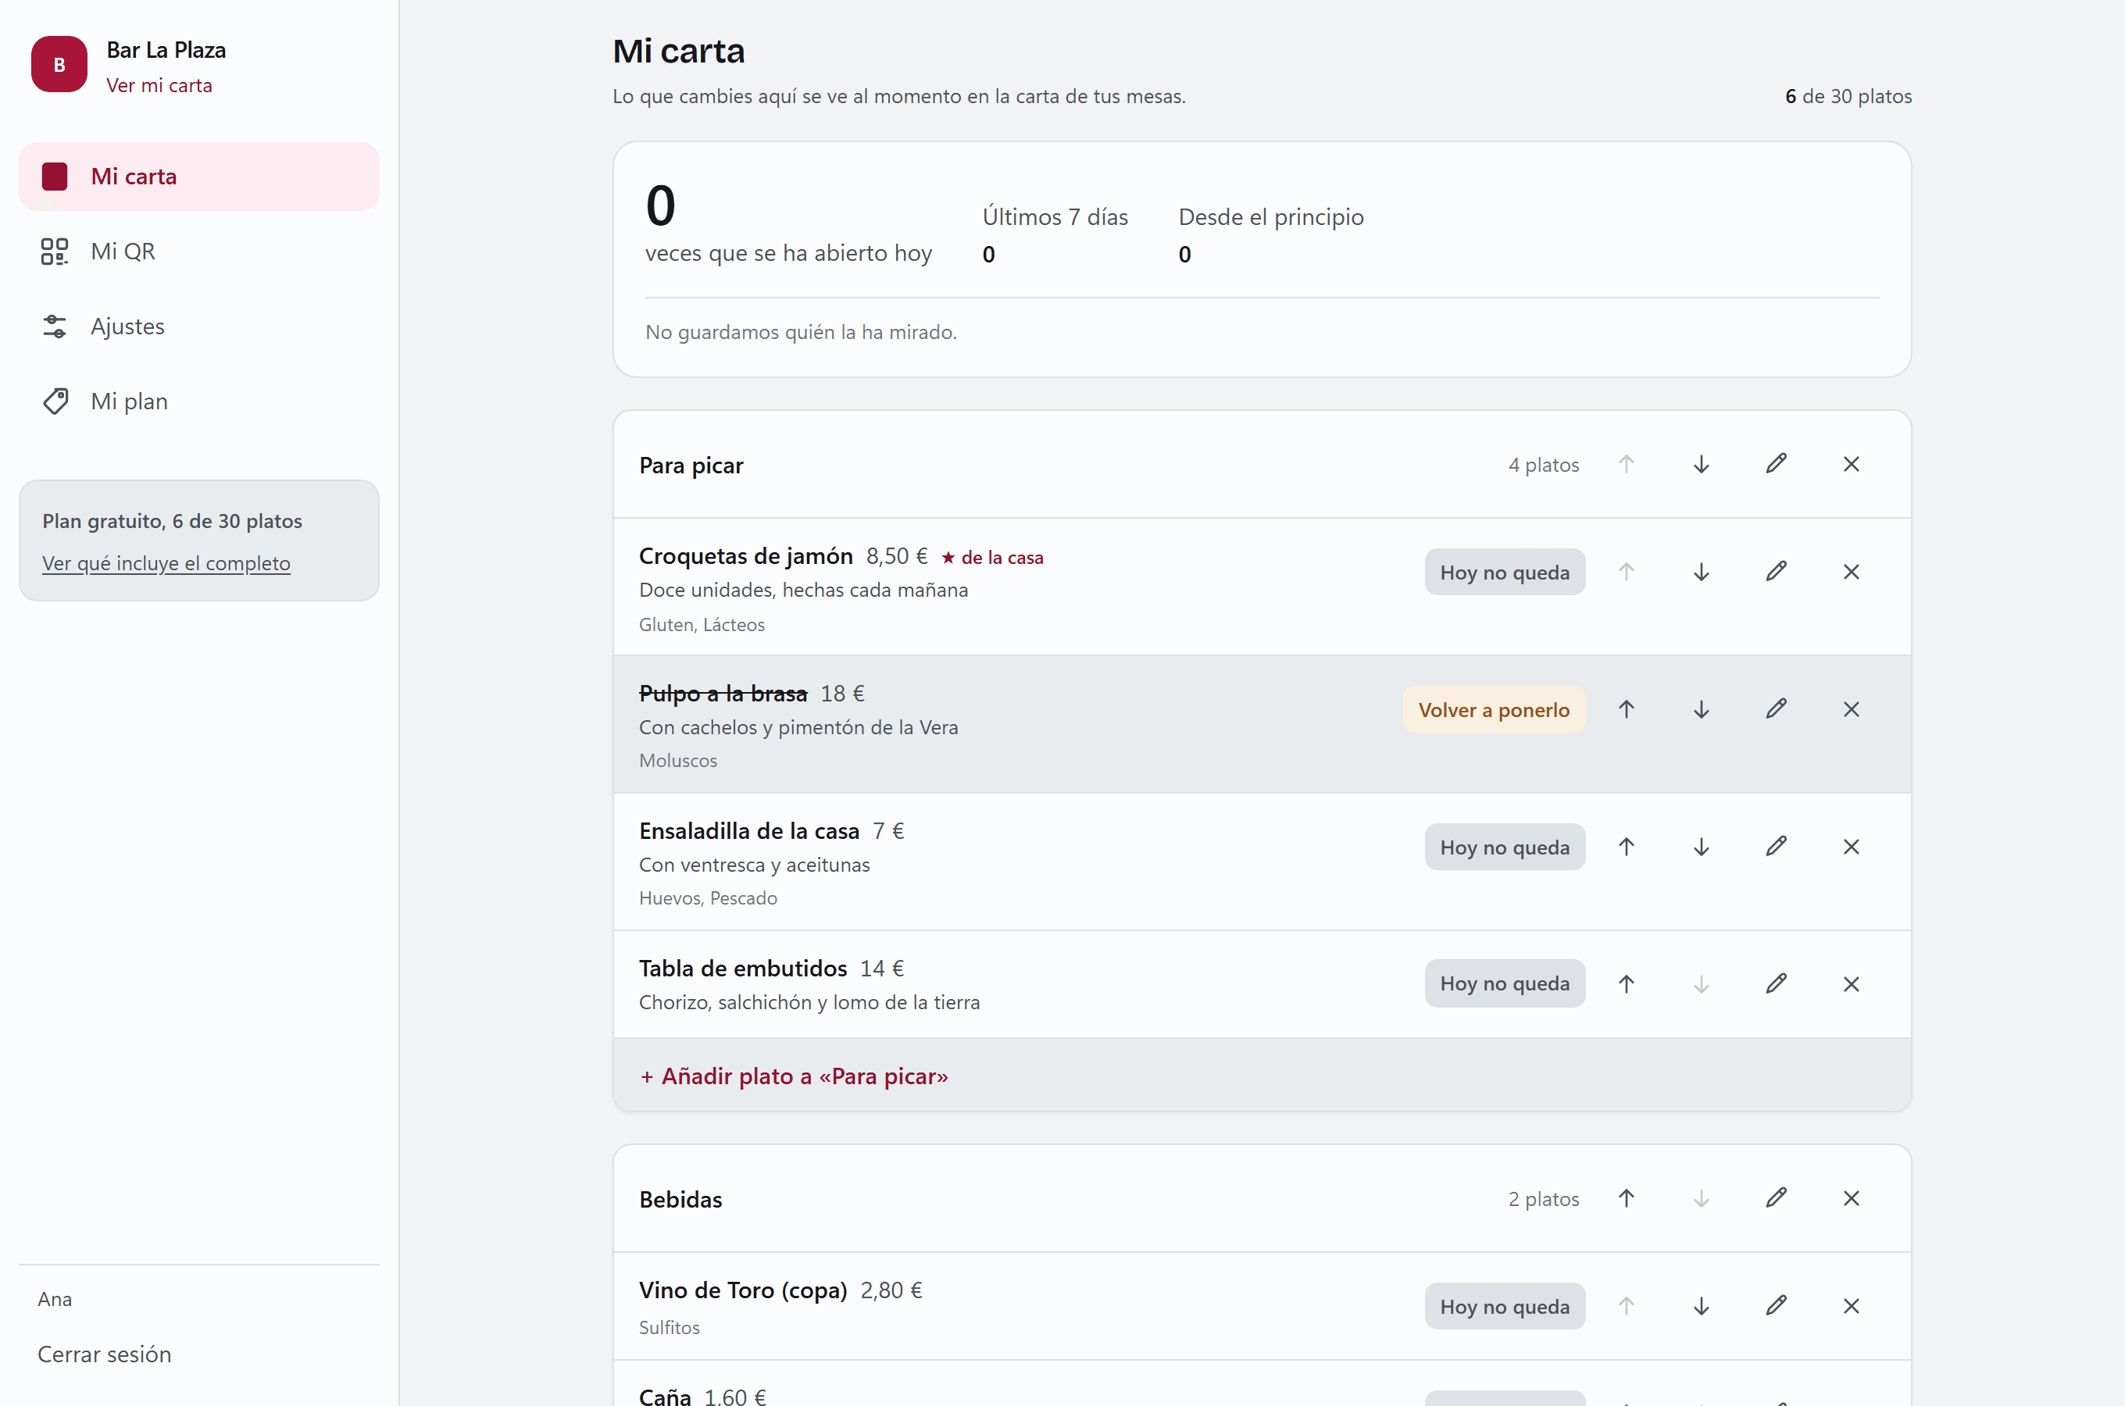2125x1406 pixels.
Task: Move Vino de Toro (copa) down
Action: coord(1701,1307)
